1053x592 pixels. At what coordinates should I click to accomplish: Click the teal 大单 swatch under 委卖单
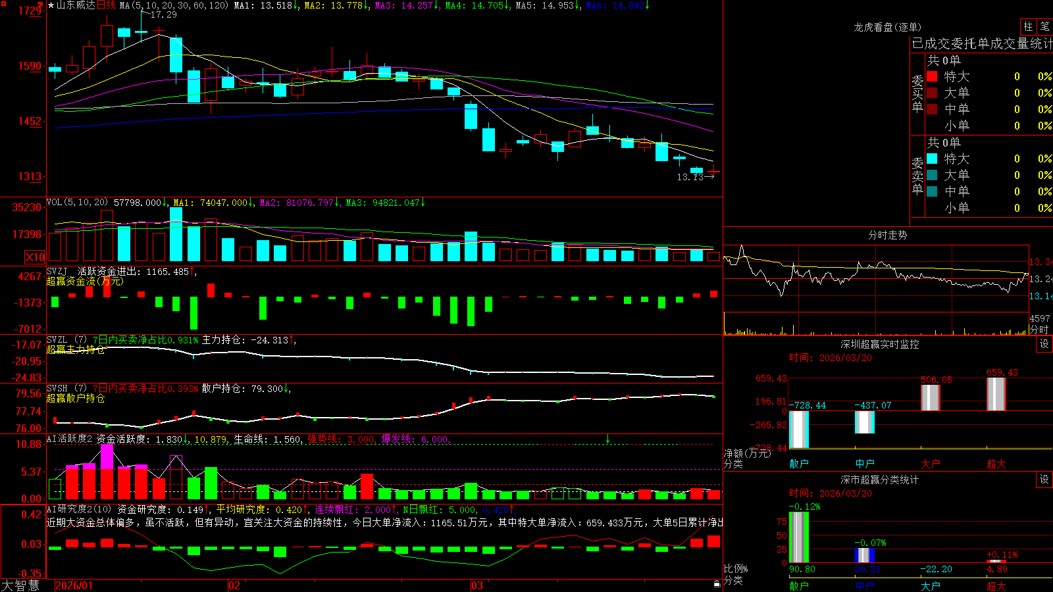pyautogui.click(x=932, y=175)
